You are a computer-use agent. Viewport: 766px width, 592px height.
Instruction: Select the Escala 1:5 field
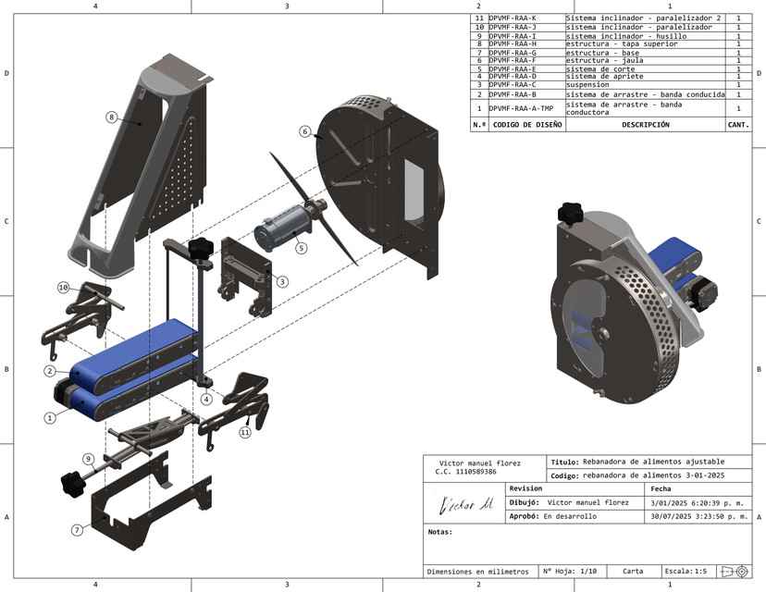tap(685, 570)
